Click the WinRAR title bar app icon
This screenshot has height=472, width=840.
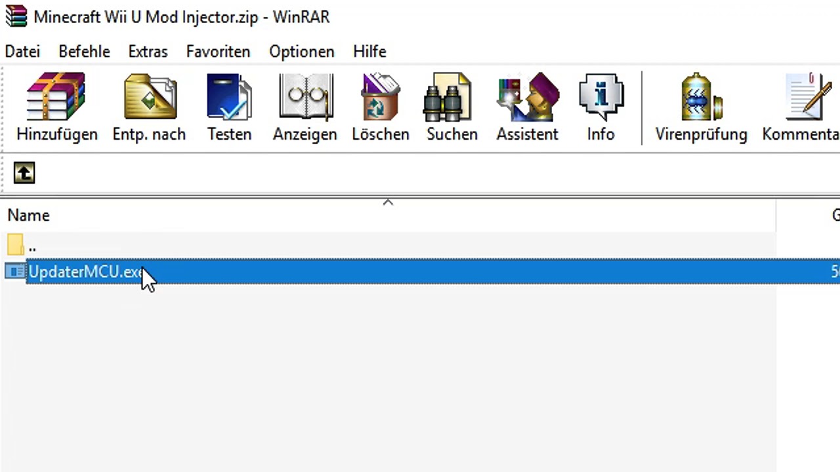coord(16,16)
